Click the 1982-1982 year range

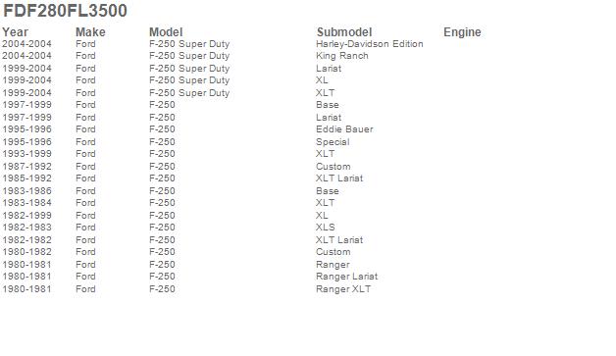point(26,240)
